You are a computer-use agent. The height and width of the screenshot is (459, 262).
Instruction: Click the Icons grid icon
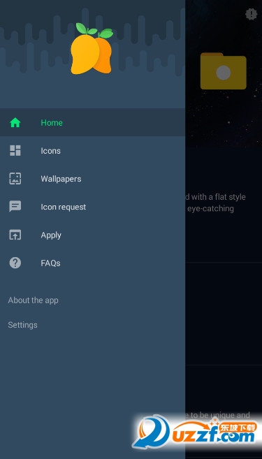click(x=15, y=150)
